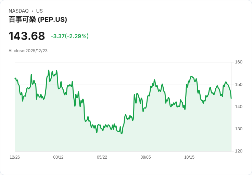Click the NASDAQ exchange label
The width and height of the screenshot is (252, 175).
click(x=18, y=11)
